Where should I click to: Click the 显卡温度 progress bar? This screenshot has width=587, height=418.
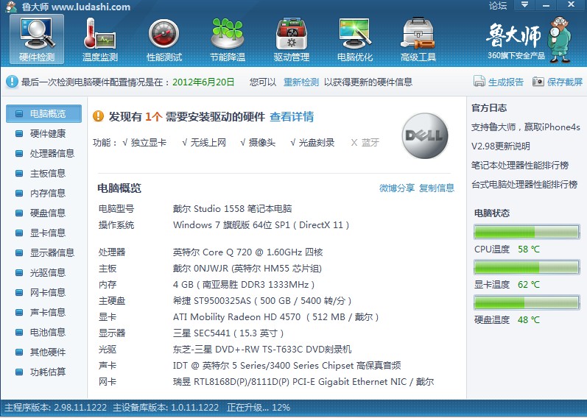click(527, 267)
